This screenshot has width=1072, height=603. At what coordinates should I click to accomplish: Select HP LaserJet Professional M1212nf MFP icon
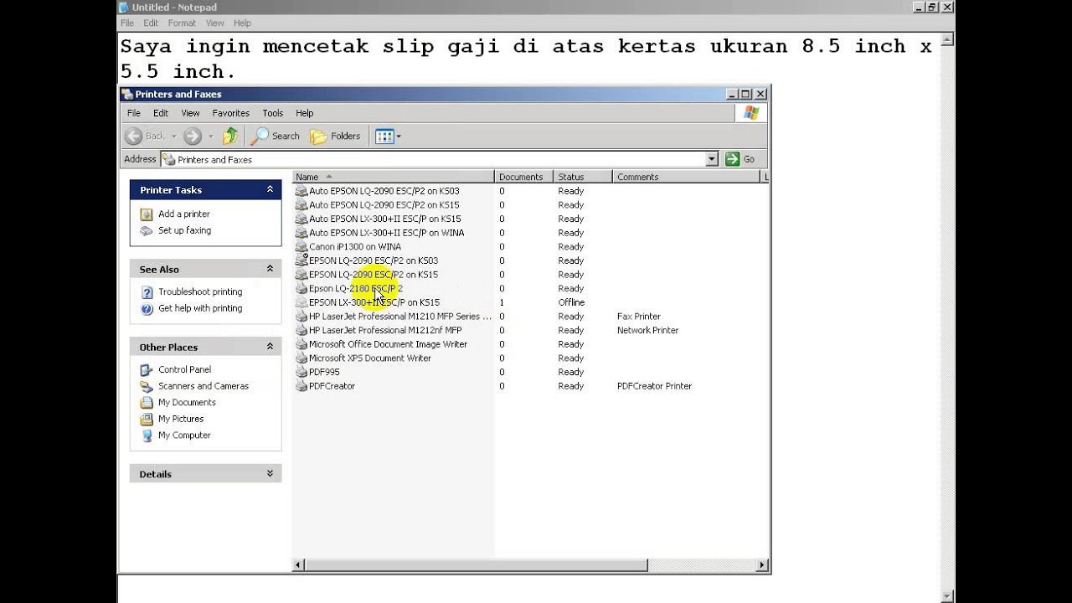point(301,331)
